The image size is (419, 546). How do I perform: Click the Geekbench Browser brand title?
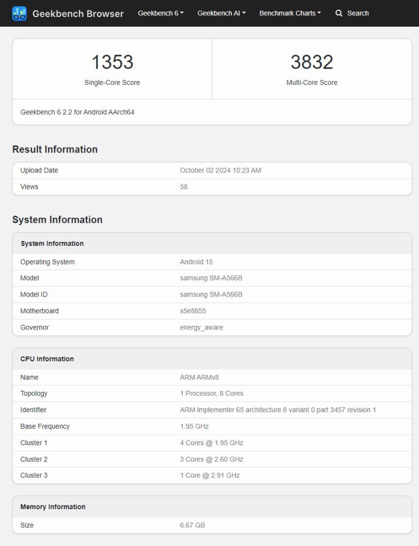coord(78,13)
